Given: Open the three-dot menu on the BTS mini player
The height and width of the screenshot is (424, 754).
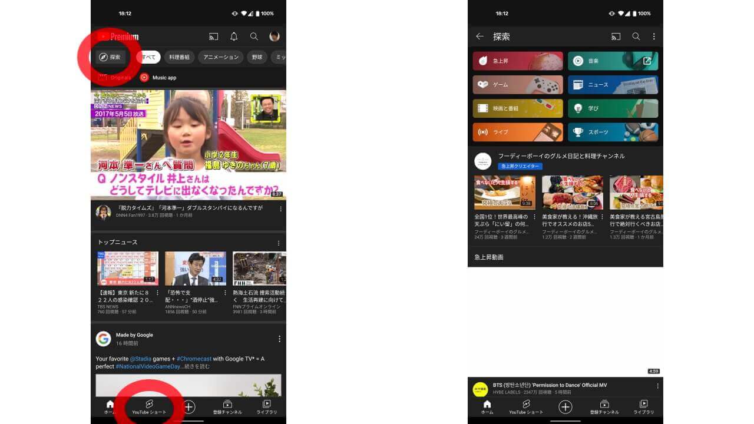Looking at the screenshot, I should [x=657, y=385].
